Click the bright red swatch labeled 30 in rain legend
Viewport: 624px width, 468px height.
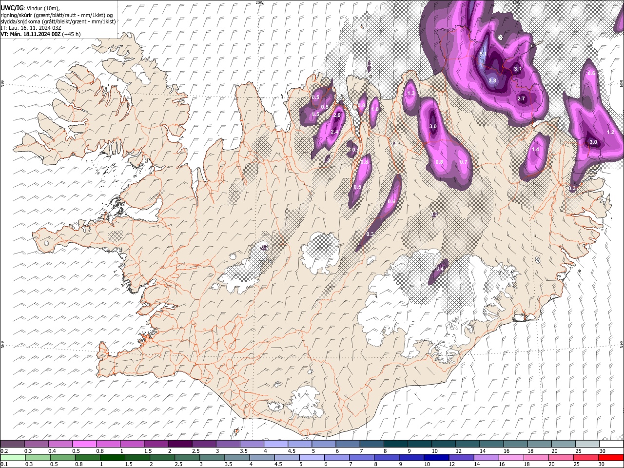coord(611,457)
